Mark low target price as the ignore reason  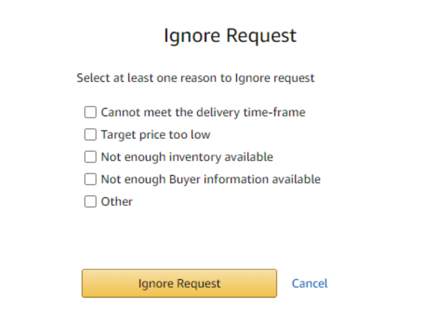point(91,135)
